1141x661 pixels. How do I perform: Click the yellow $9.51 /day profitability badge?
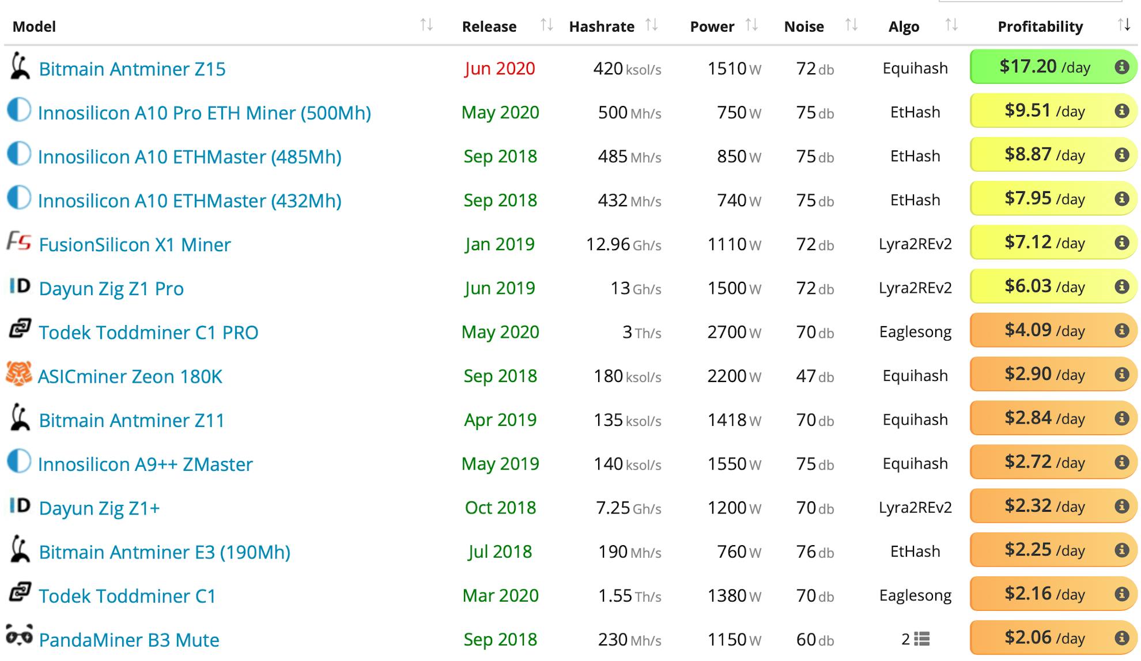[x=1053, y=111]
